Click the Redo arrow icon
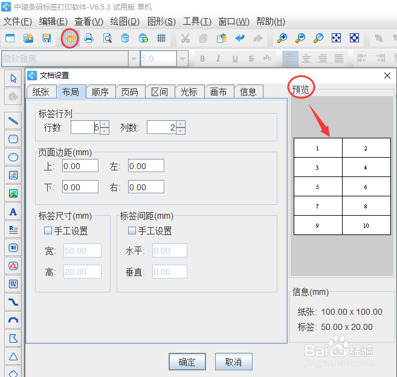The height and width of the screenshot is (377, 397). [x=258, y=38]
